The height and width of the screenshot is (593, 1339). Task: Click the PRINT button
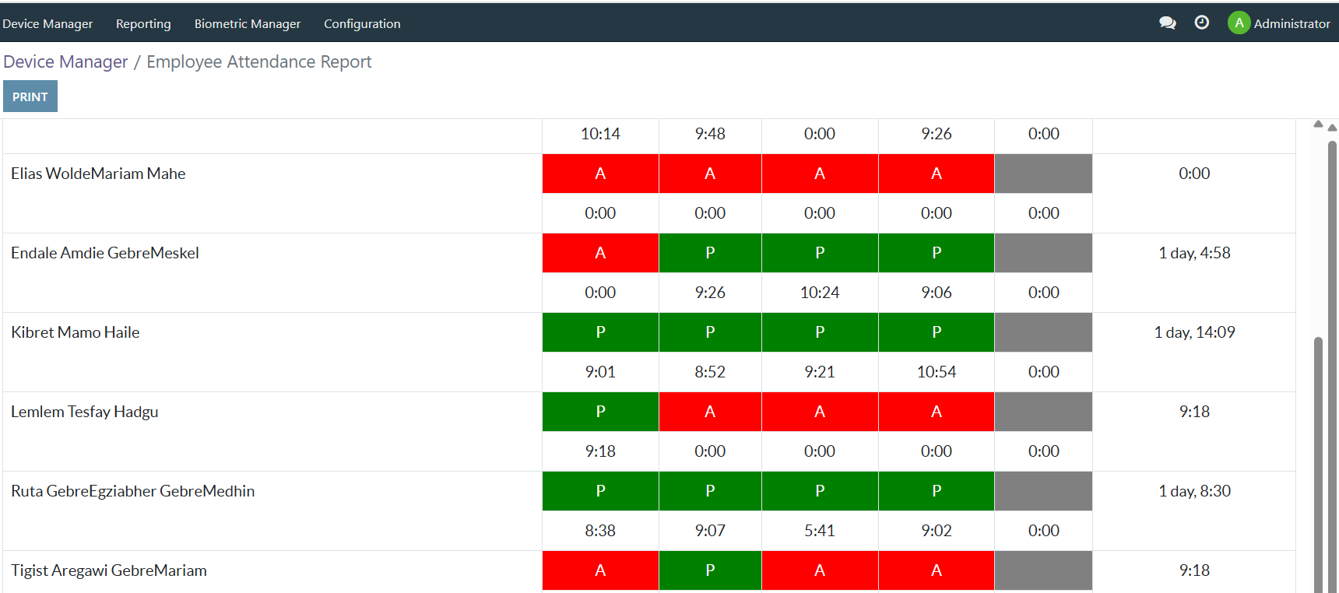coord(30,96)
